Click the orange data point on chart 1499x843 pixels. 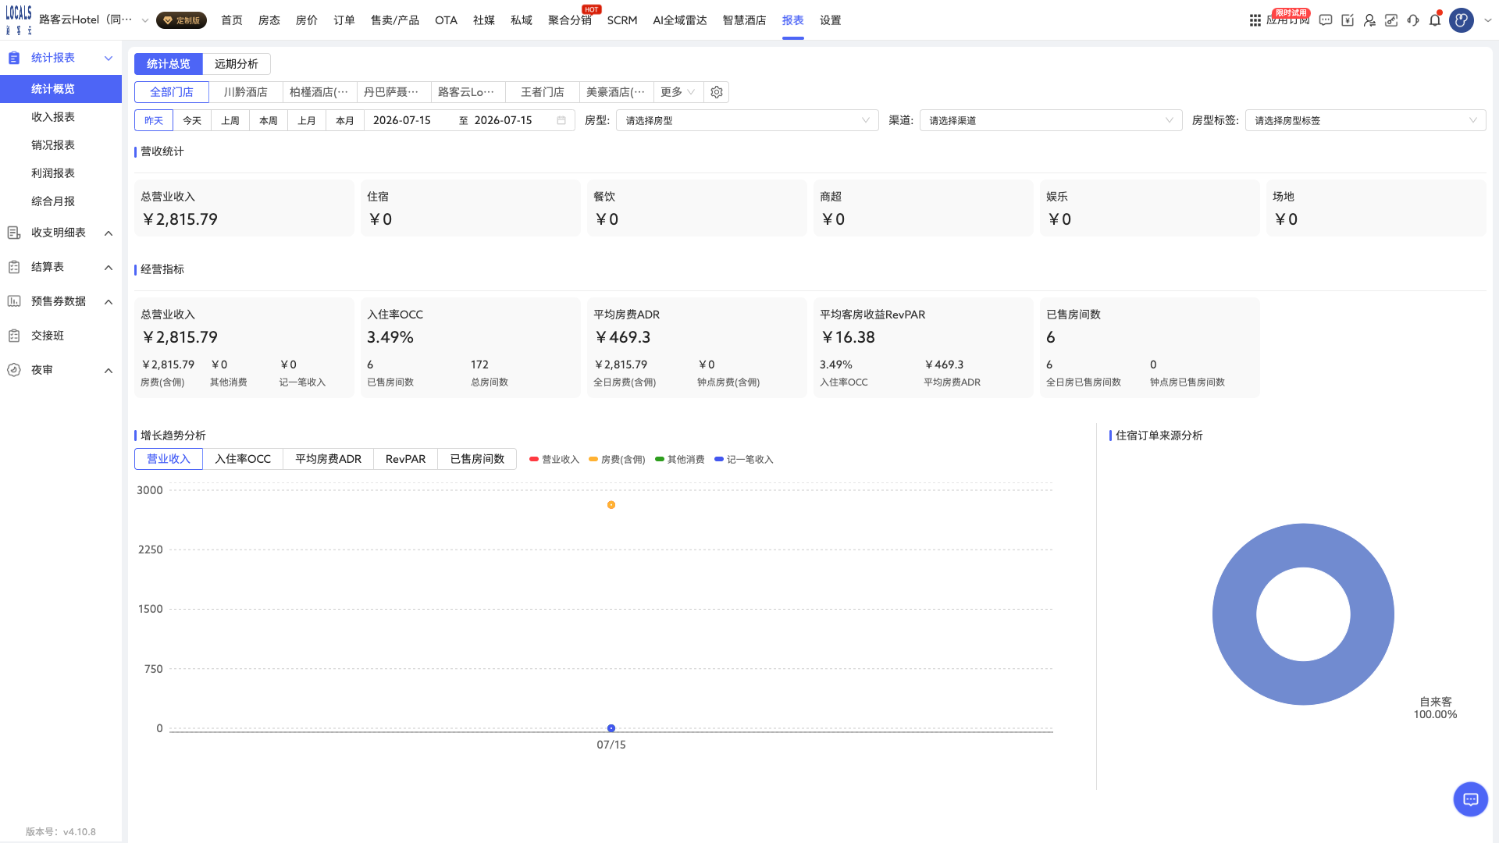click(x=611, y=505)
